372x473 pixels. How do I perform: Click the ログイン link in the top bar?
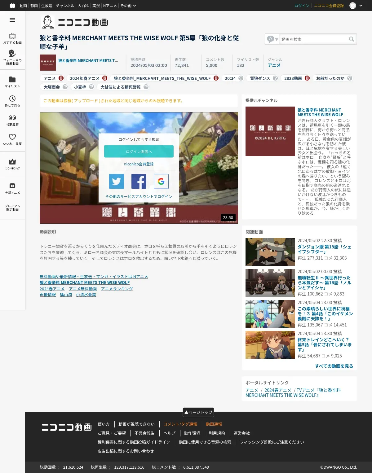(x=302, y=6)
